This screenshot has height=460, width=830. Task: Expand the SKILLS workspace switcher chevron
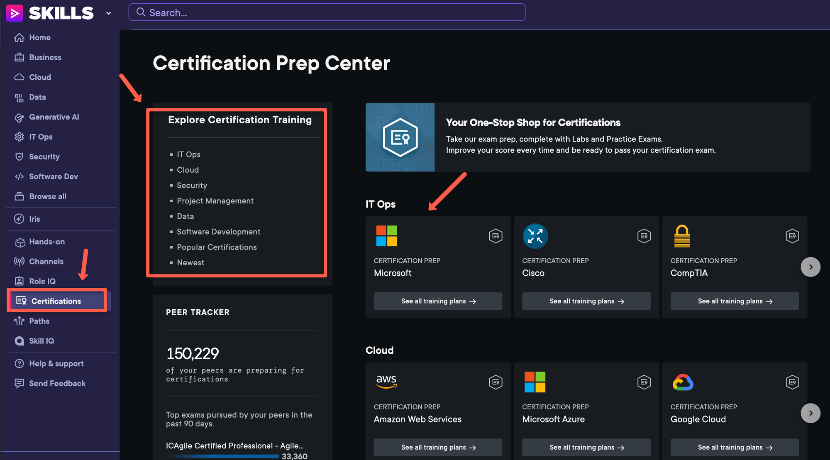pyautogui.click(x=108, y=13)
